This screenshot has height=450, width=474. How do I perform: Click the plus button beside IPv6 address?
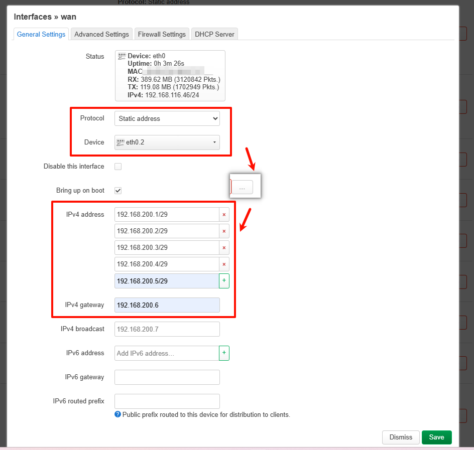(x=224, y=353)
